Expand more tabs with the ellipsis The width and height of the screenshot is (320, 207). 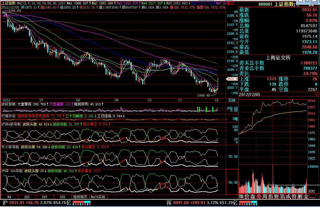[x=312, y=197]
